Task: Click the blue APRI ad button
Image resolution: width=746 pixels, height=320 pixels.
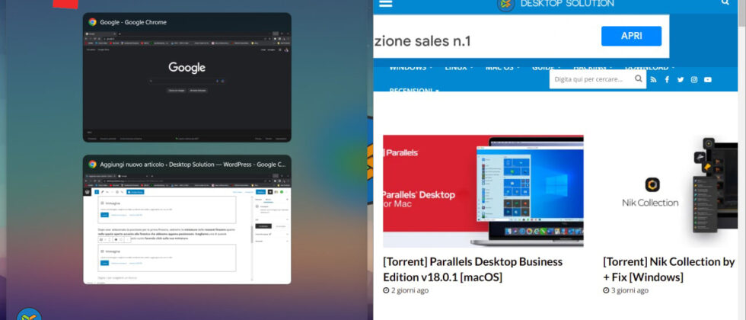Action: 631,37
